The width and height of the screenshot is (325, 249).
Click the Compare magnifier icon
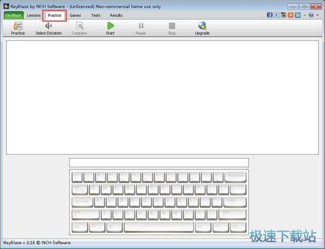click(x=79, y=26)
